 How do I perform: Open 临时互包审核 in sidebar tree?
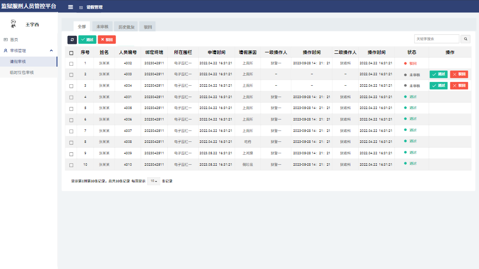click(x=22, y=73)
